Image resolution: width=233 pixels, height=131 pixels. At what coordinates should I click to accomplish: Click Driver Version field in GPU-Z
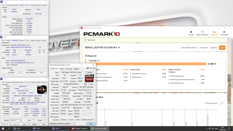click(76, 105)
